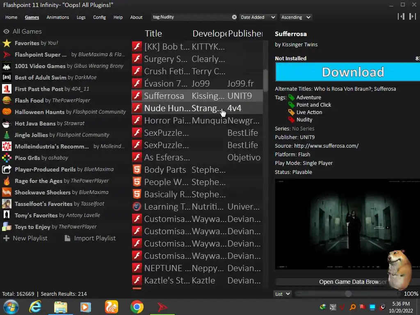Select the Horror Pai... game row
This screenshot has height=315, width=420.
pyautogui.click(x=197, y=120)
